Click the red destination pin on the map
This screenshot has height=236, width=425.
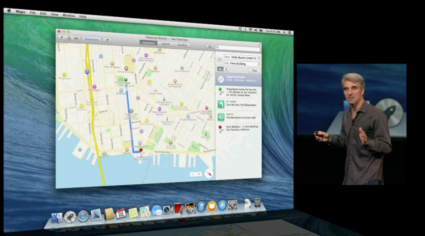click(x=140, y=151)
